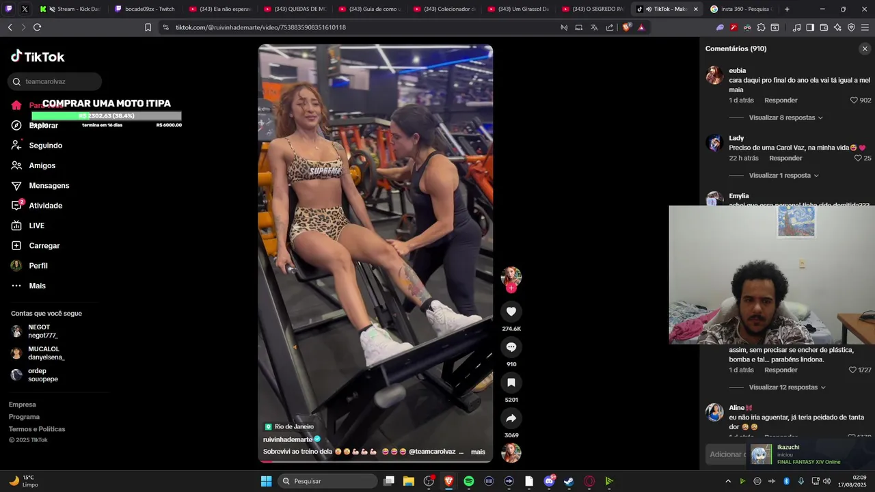Open the browser hamburger main menu
The width and height of the screenshot is (875, 492).
(x=865, y=27)
